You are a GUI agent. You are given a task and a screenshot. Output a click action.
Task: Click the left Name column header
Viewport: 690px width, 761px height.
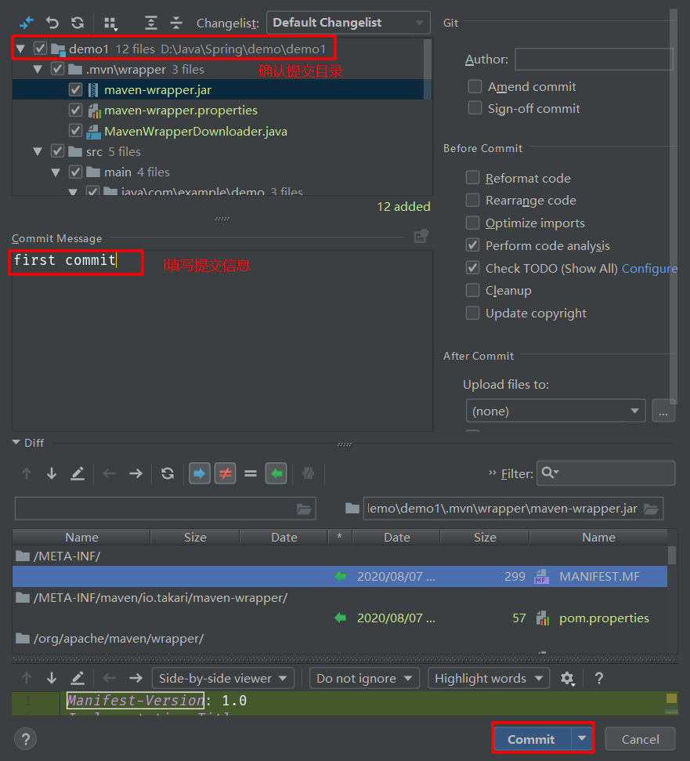(81, 538)
